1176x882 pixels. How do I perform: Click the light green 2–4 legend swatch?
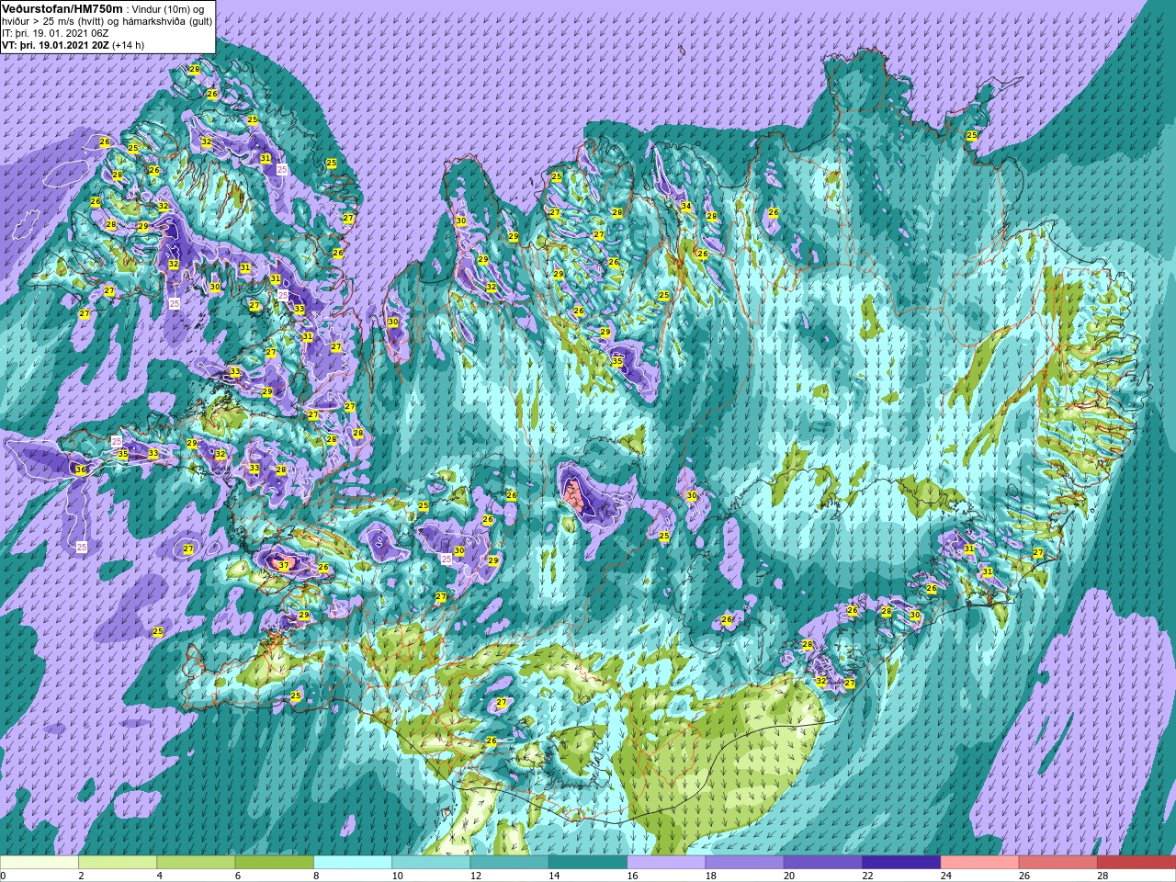click(119, 863)
